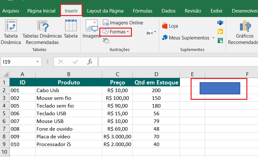Click inside the formula bar field
258x157 pixels.
(177, 62)
